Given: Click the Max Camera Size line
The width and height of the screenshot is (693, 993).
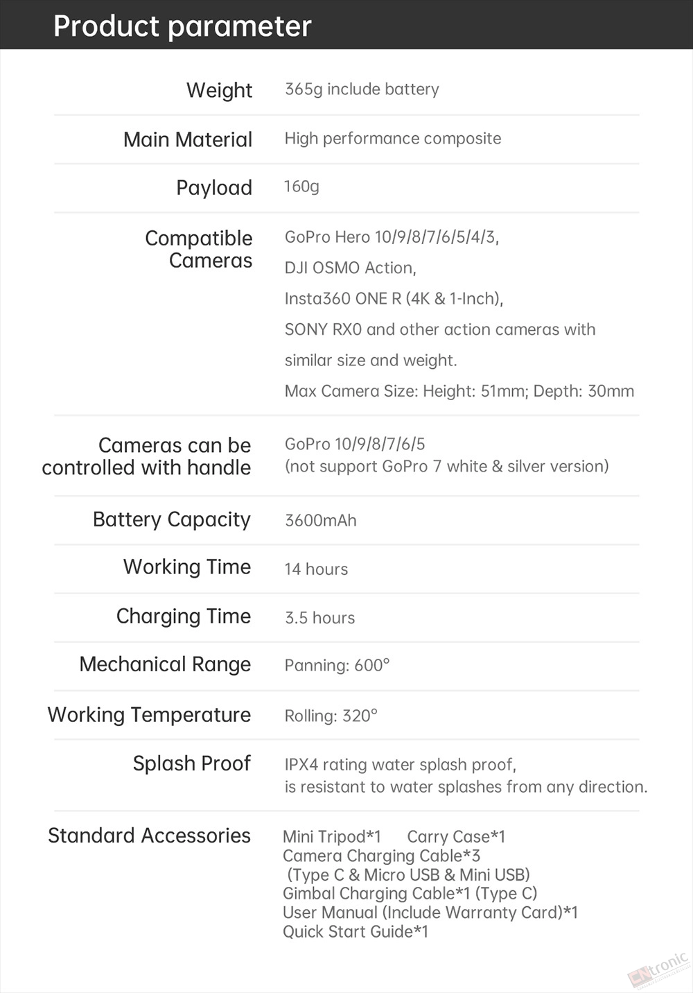Looking at the screenshot, I should pos(459,391).
